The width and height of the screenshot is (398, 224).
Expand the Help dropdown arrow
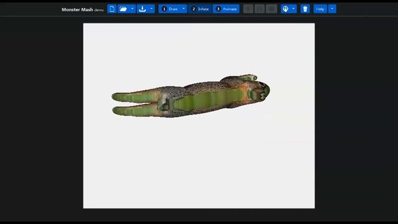tap(332, 9)
